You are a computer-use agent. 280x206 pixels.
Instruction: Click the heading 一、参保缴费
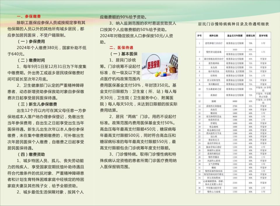29,16
